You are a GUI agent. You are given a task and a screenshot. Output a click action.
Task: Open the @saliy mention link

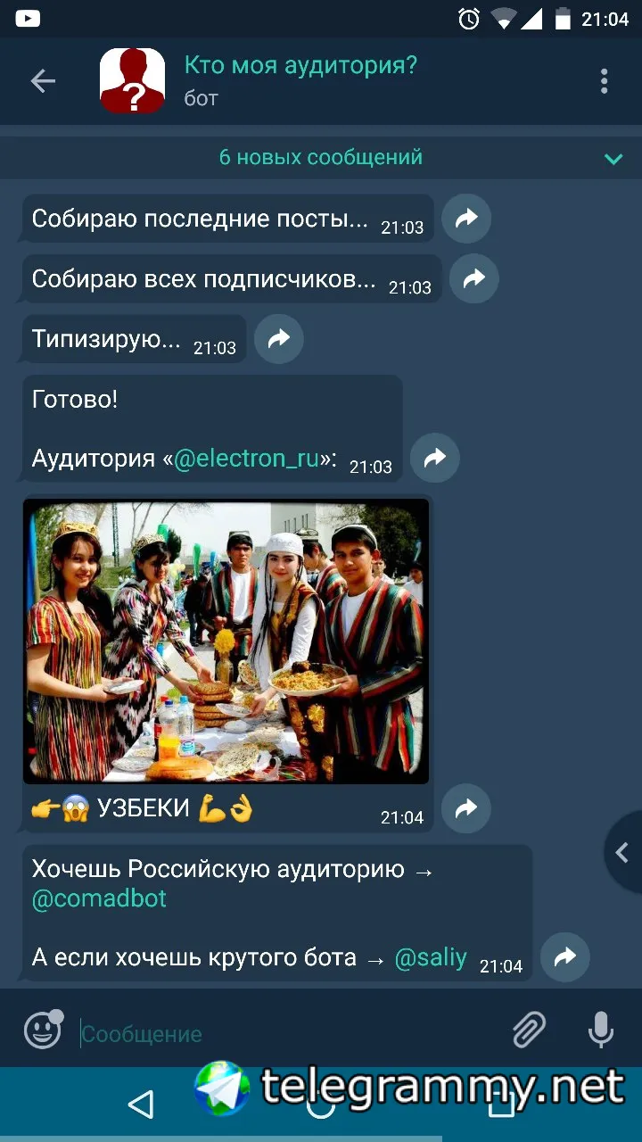point(431,957)
